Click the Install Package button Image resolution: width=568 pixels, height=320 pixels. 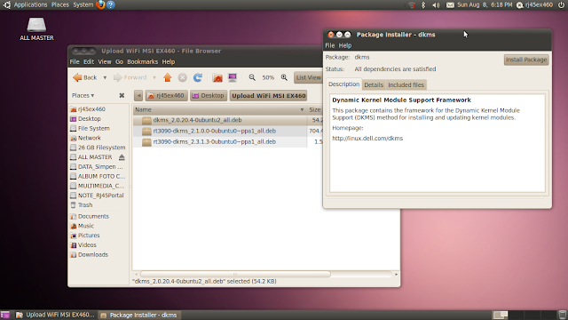point(526,60)
